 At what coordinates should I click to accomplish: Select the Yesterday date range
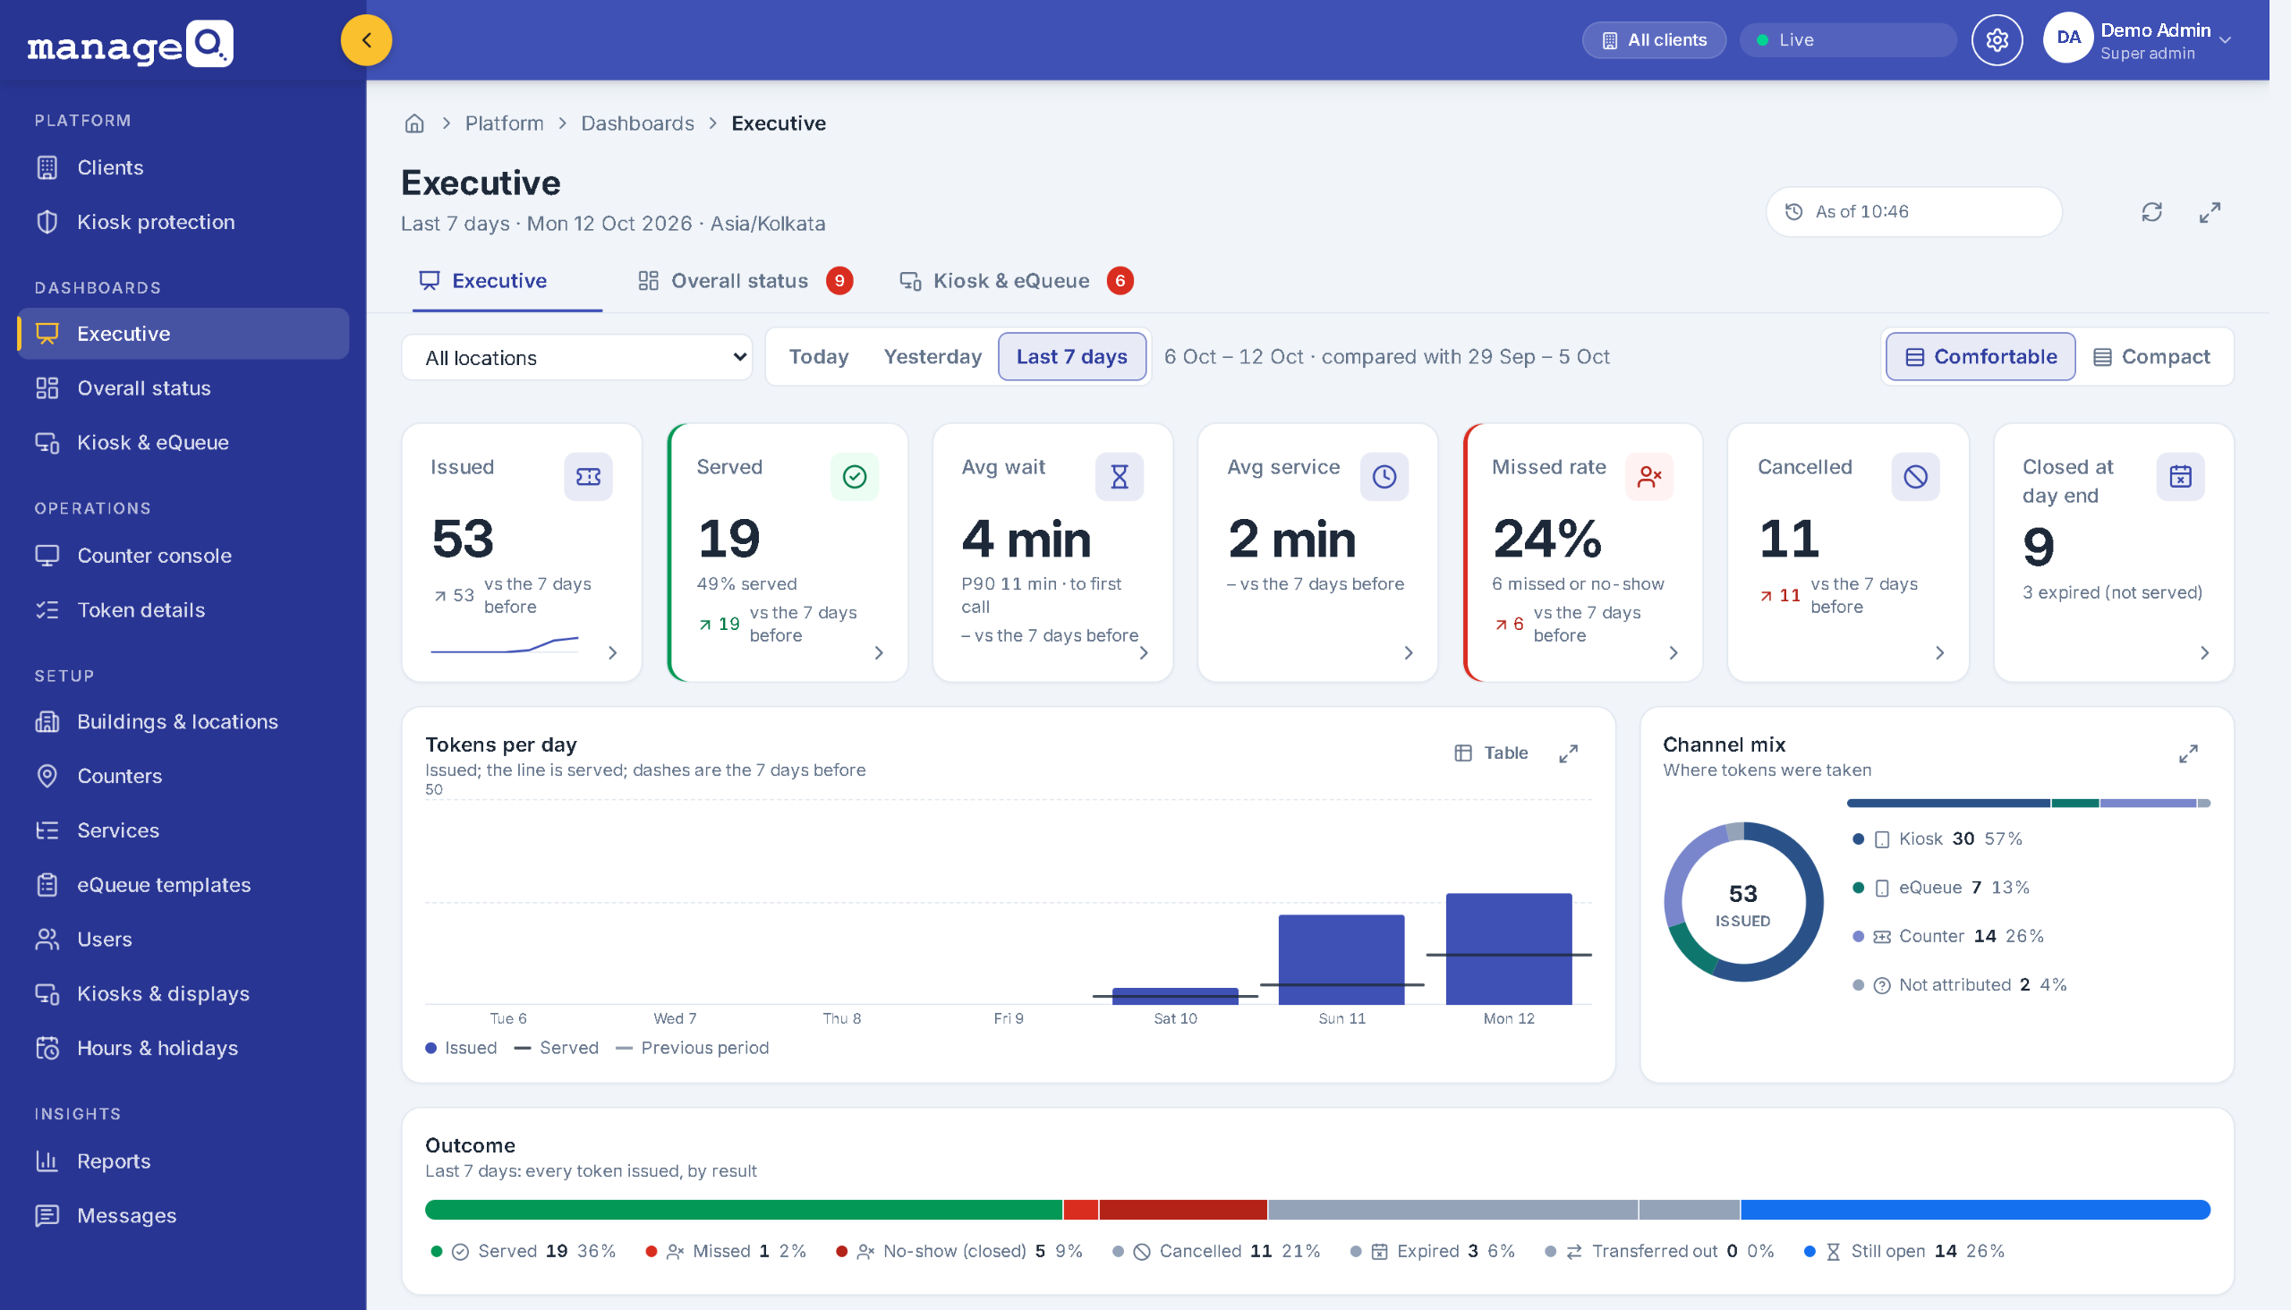tap(932, 357)
